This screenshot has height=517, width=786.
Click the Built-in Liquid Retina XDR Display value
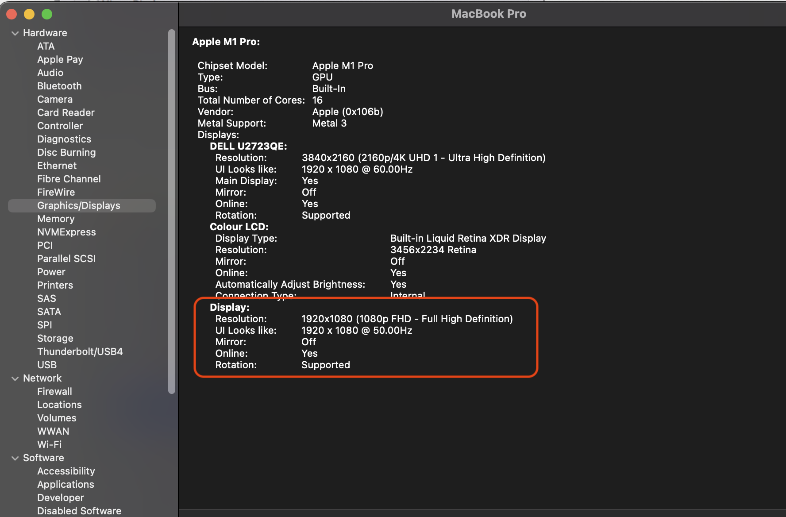(468, 239)
